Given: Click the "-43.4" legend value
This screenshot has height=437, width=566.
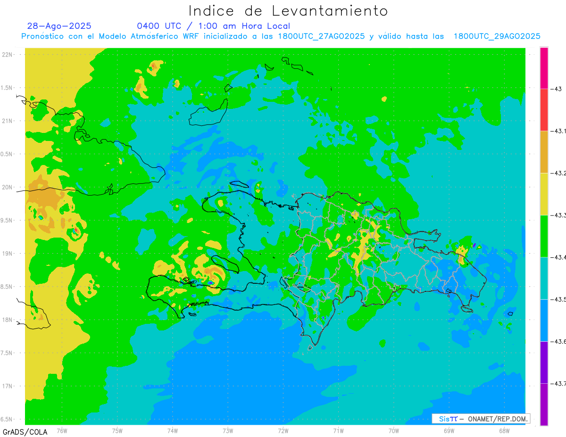Looking at the screenshot, I should (558, 257).
